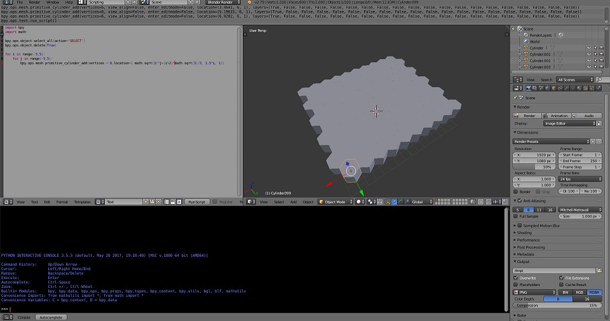Open the Constraints properties chain icon
Screen dimensions: 610x321
pos(560,88)
